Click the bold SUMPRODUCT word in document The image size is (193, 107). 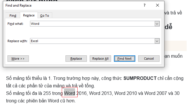140,78
